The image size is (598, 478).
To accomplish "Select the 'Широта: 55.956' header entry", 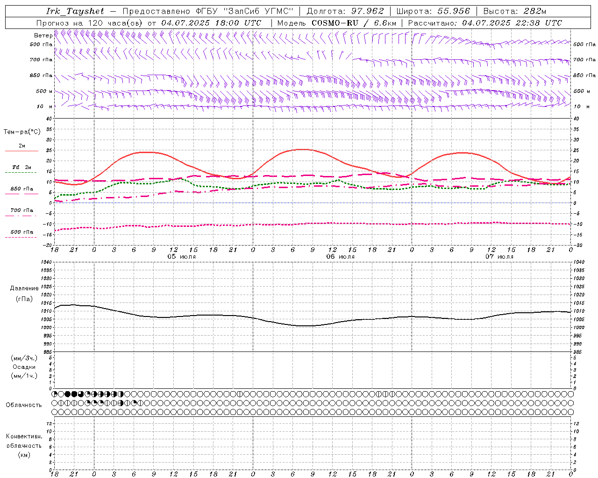I will coord(433,11).
